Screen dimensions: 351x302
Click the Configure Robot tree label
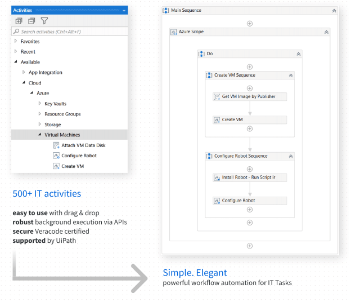pyautogui.click(x=79, y=156)
